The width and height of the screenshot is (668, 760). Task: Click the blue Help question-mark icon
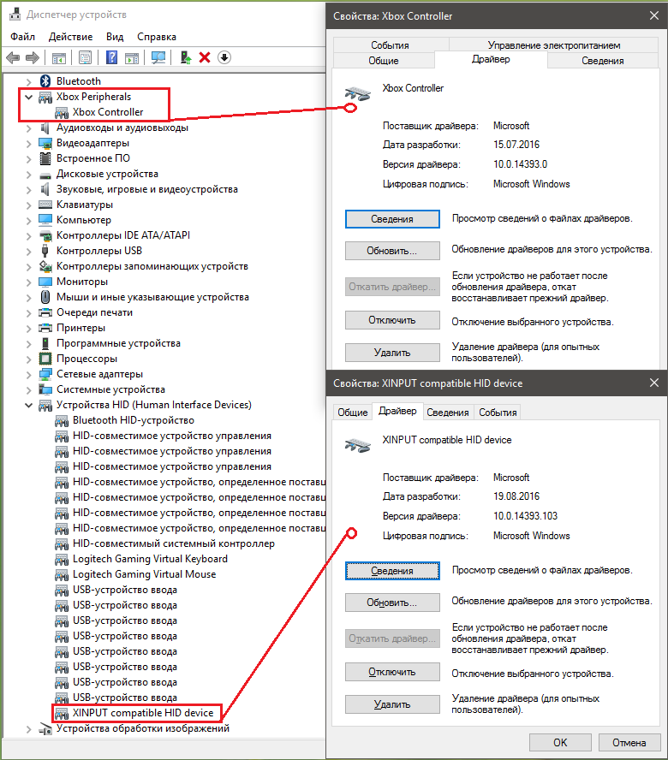pyautogui.click(x=111, y=57)
